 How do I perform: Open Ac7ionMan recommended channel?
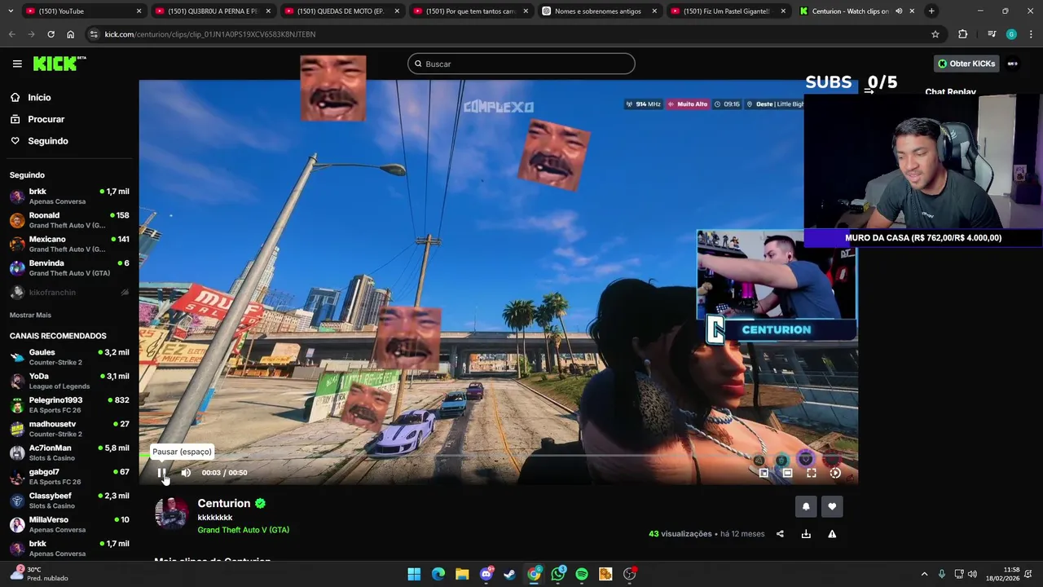click(69, 452)
